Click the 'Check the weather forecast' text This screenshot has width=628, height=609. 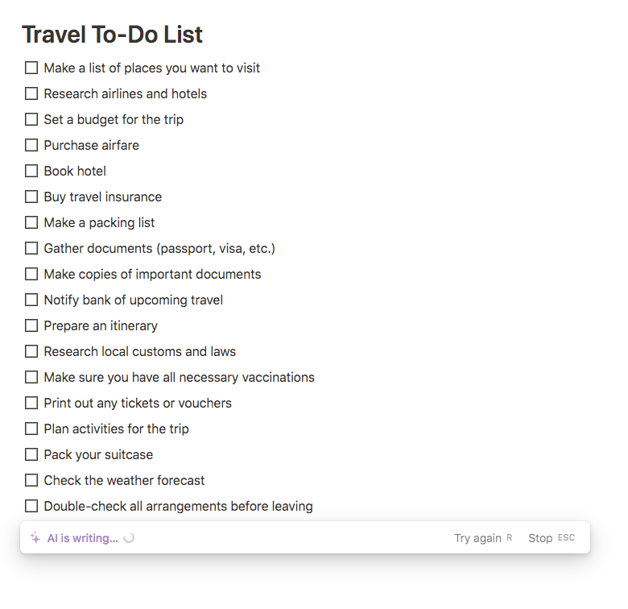(x=124, y=480)
